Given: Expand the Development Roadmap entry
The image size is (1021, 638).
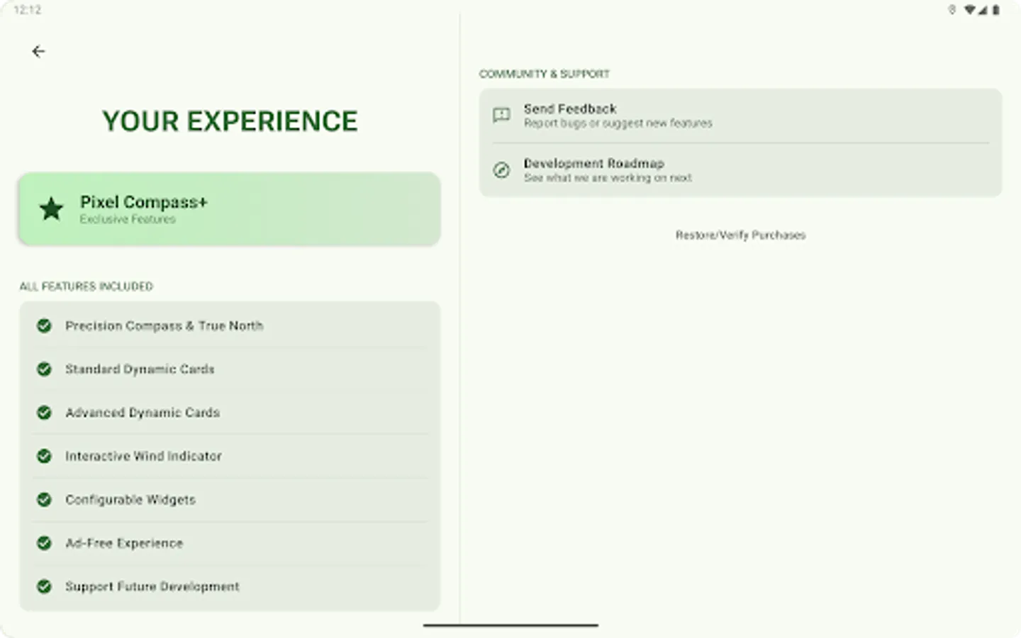Looking at the screenshot, I should click(x=740, y=170).
